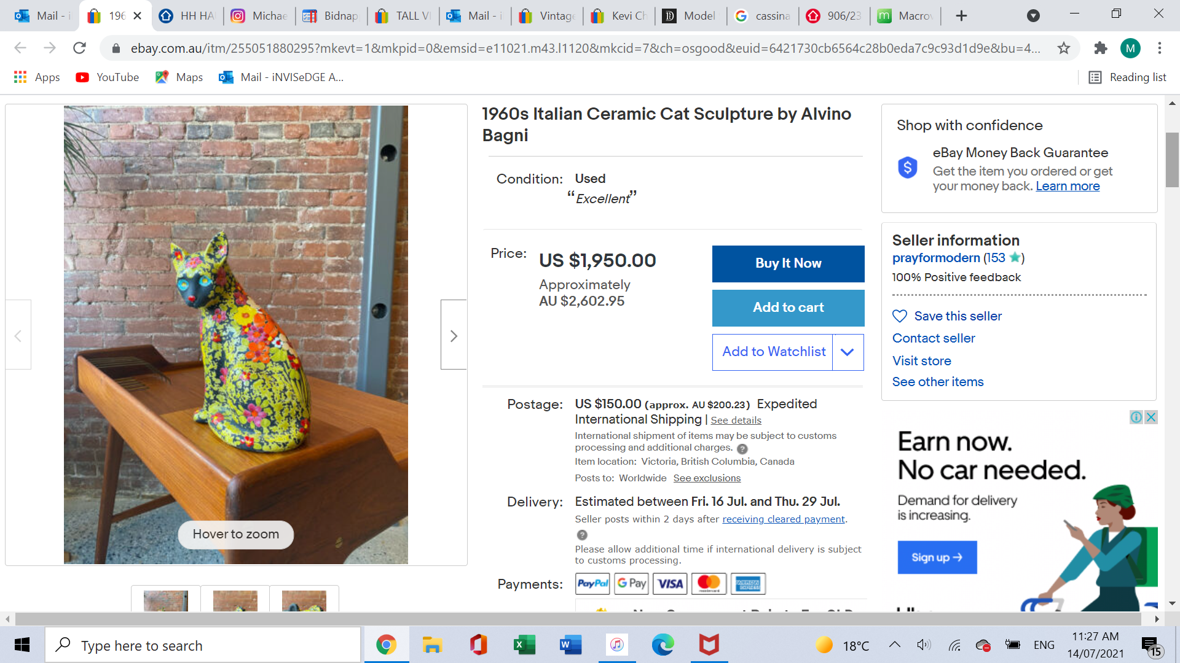Toggle Save this seller heart

pos(900,316)
